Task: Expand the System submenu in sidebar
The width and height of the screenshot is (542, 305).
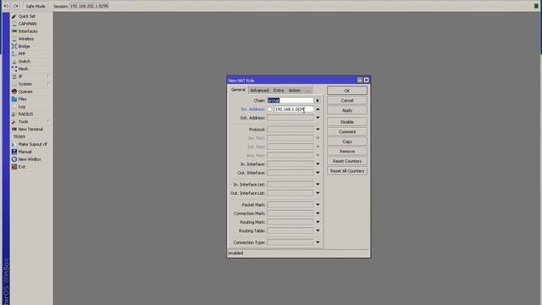Action: point(25,84)
